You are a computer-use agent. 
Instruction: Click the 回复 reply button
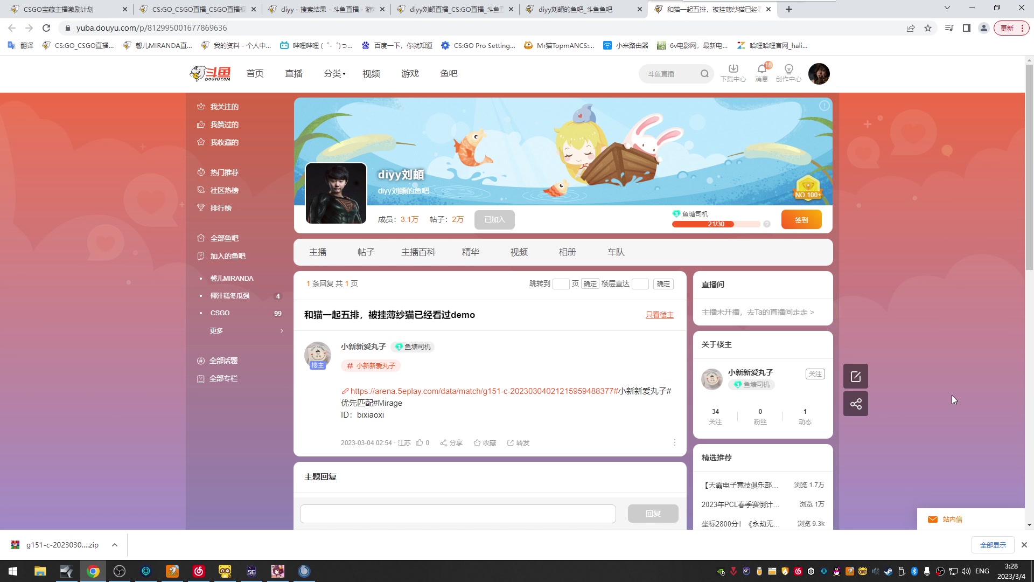point(653,514)
